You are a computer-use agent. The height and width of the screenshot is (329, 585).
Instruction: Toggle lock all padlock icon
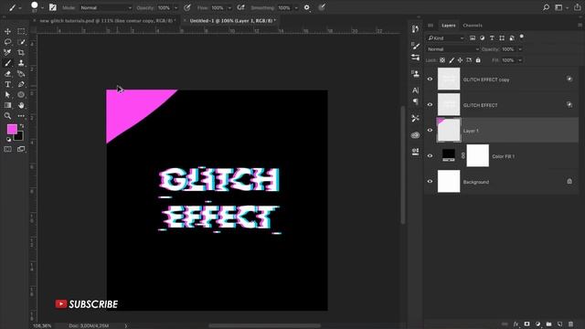(x=478, y=60)
